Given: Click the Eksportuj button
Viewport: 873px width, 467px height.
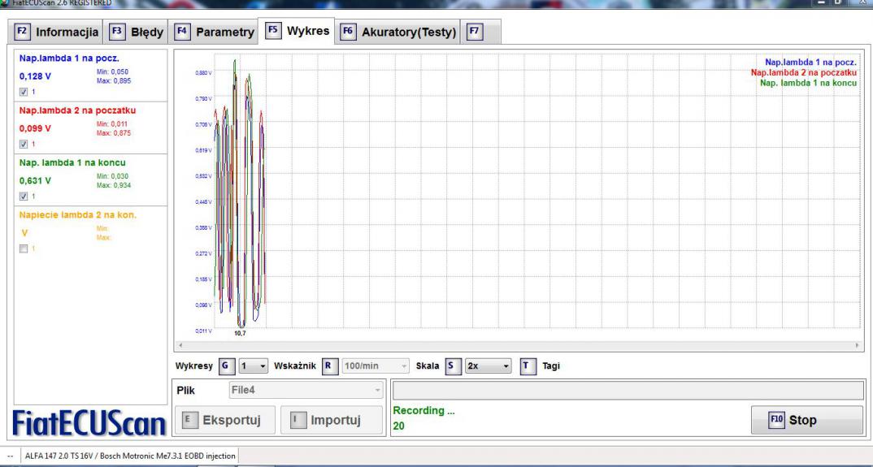Looking at the screenshot, I should point(225,420).
